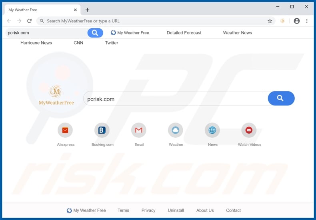Open the Terms footer link
The height and width of the screenshot is (220, 316).
(123, 210)
